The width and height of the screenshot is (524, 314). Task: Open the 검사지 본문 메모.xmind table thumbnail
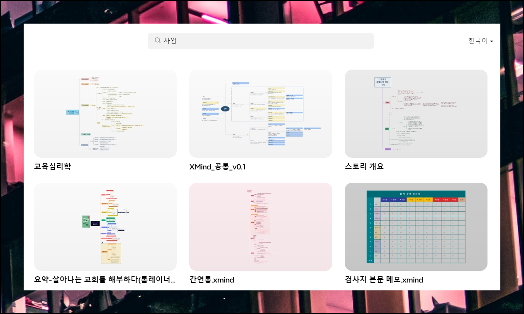(416, 227)
